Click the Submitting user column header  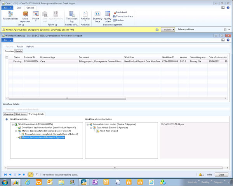[x=198, y=57]
